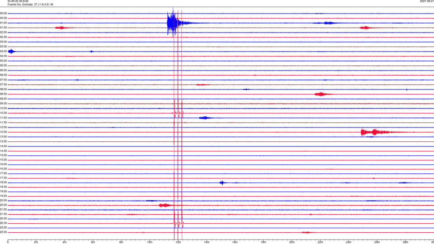Select the 12:30 trace time label
This screenshot has width=434, height=244.
(4, 132)
